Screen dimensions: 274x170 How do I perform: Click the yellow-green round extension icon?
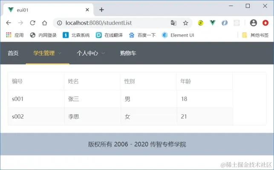[201, 23]
